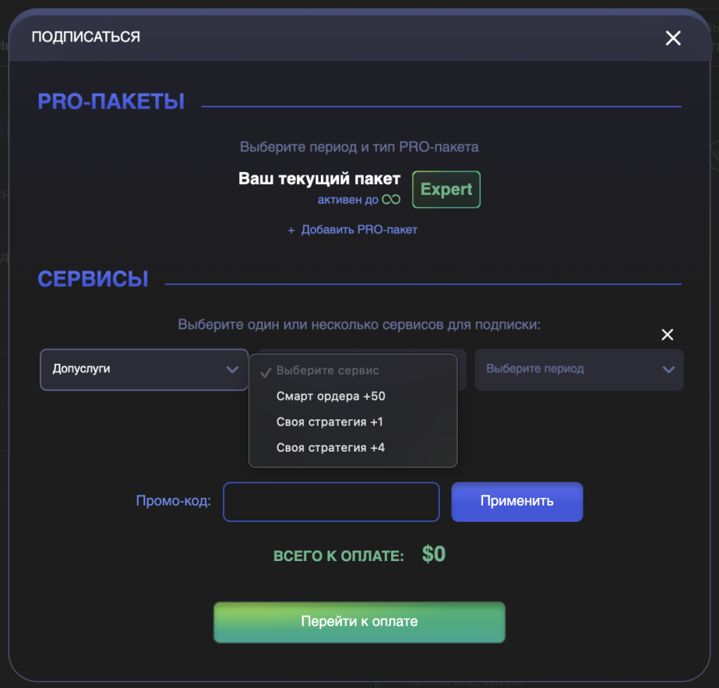Click the Expert package badge
This screenshot has width=719, height=688.
pyautogui.click(x=446, y=189)
